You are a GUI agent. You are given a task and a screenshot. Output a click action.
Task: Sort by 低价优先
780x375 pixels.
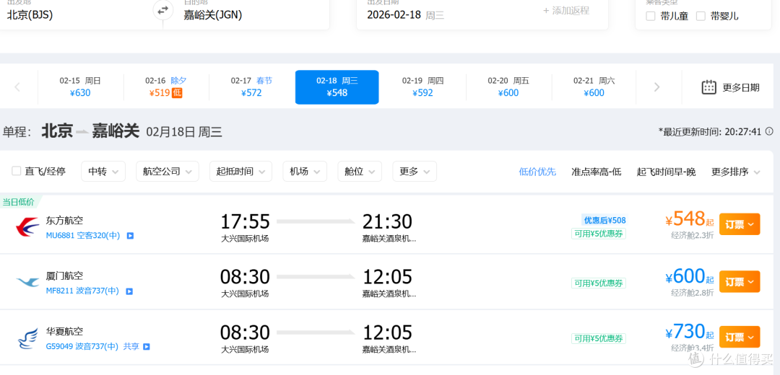tap(537, 172)
